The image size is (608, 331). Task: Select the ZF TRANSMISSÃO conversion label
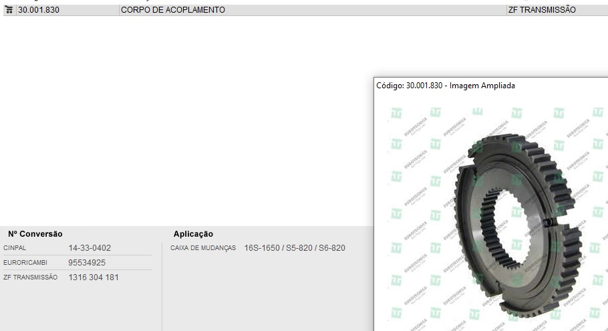click(30, 278)
